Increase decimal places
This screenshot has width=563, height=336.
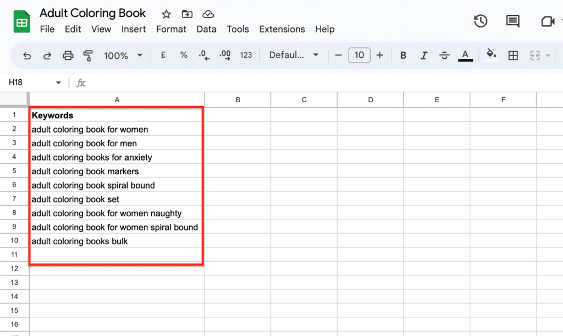point(224,55)
